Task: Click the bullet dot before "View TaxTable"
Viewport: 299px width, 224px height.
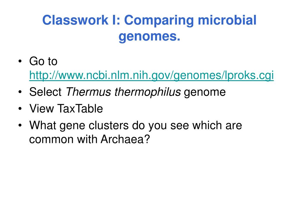Action: tap(20, 109)
